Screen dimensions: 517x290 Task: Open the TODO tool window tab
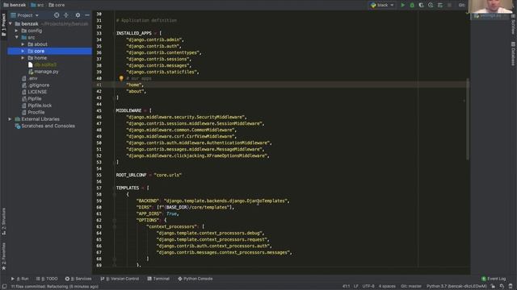[x=47, y=279]
